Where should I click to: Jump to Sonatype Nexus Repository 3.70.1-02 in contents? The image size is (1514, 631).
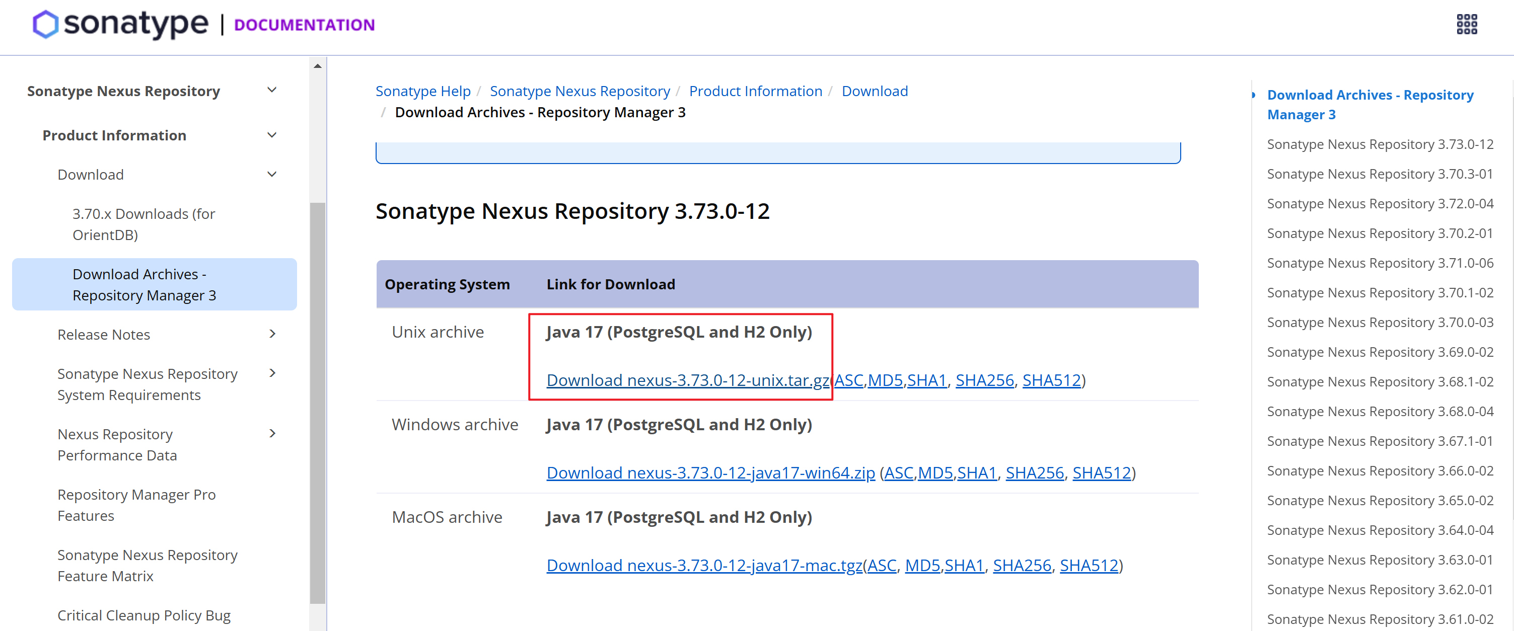point(1380,292)
